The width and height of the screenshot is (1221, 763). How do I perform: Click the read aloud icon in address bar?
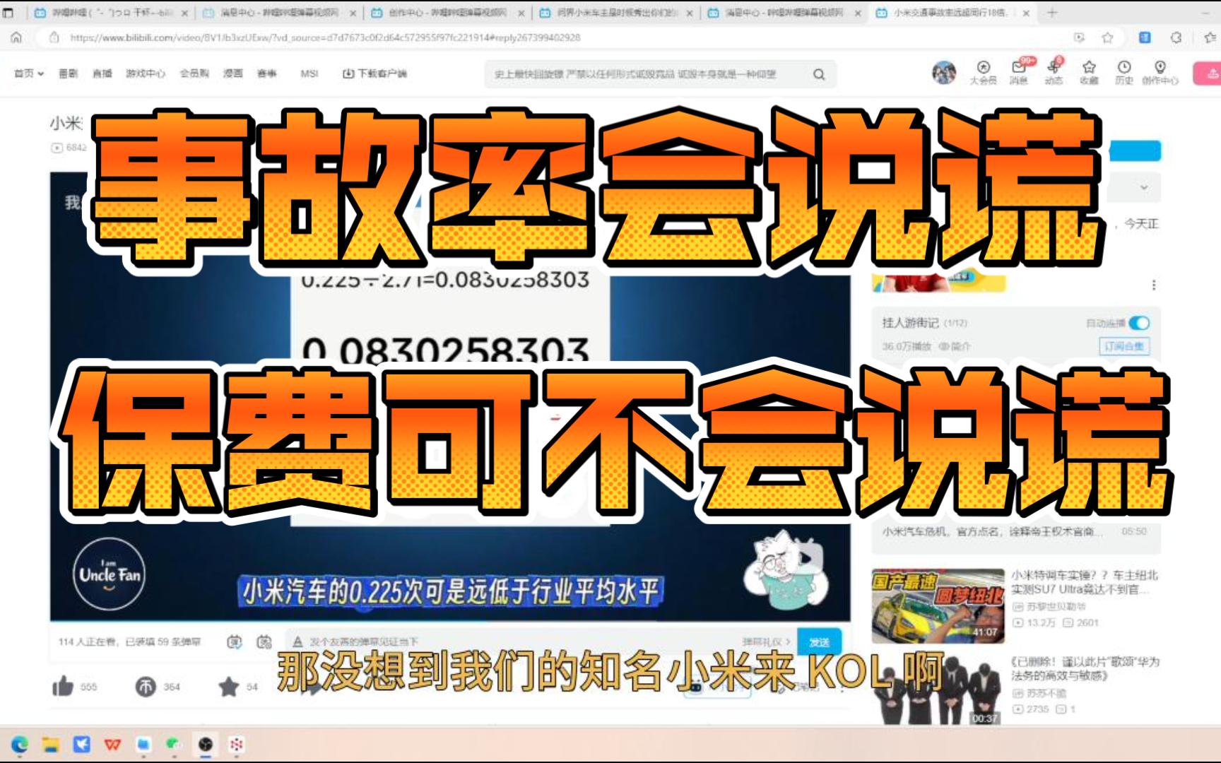tap(1079, 37)
